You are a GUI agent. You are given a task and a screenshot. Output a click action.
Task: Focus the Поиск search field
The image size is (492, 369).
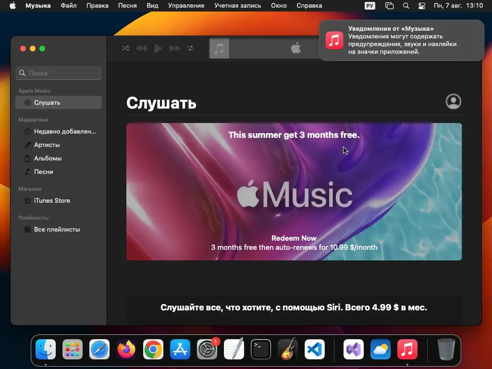tap(59, 73)
